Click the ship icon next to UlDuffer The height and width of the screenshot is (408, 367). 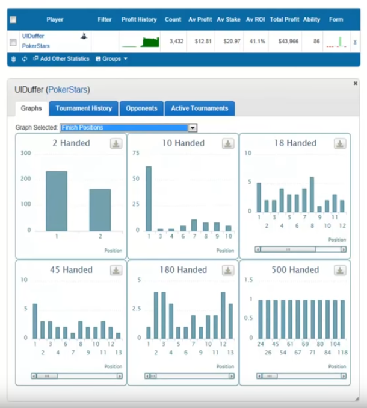coord(84,36)
